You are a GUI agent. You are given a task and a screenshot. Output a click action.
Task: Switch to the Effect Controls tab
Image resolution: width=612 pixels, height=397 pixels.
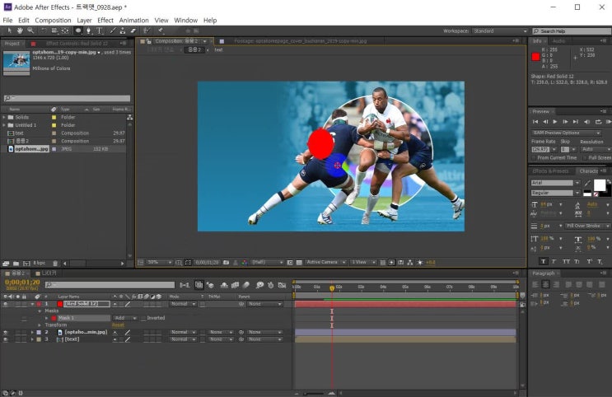pos(77,44)
